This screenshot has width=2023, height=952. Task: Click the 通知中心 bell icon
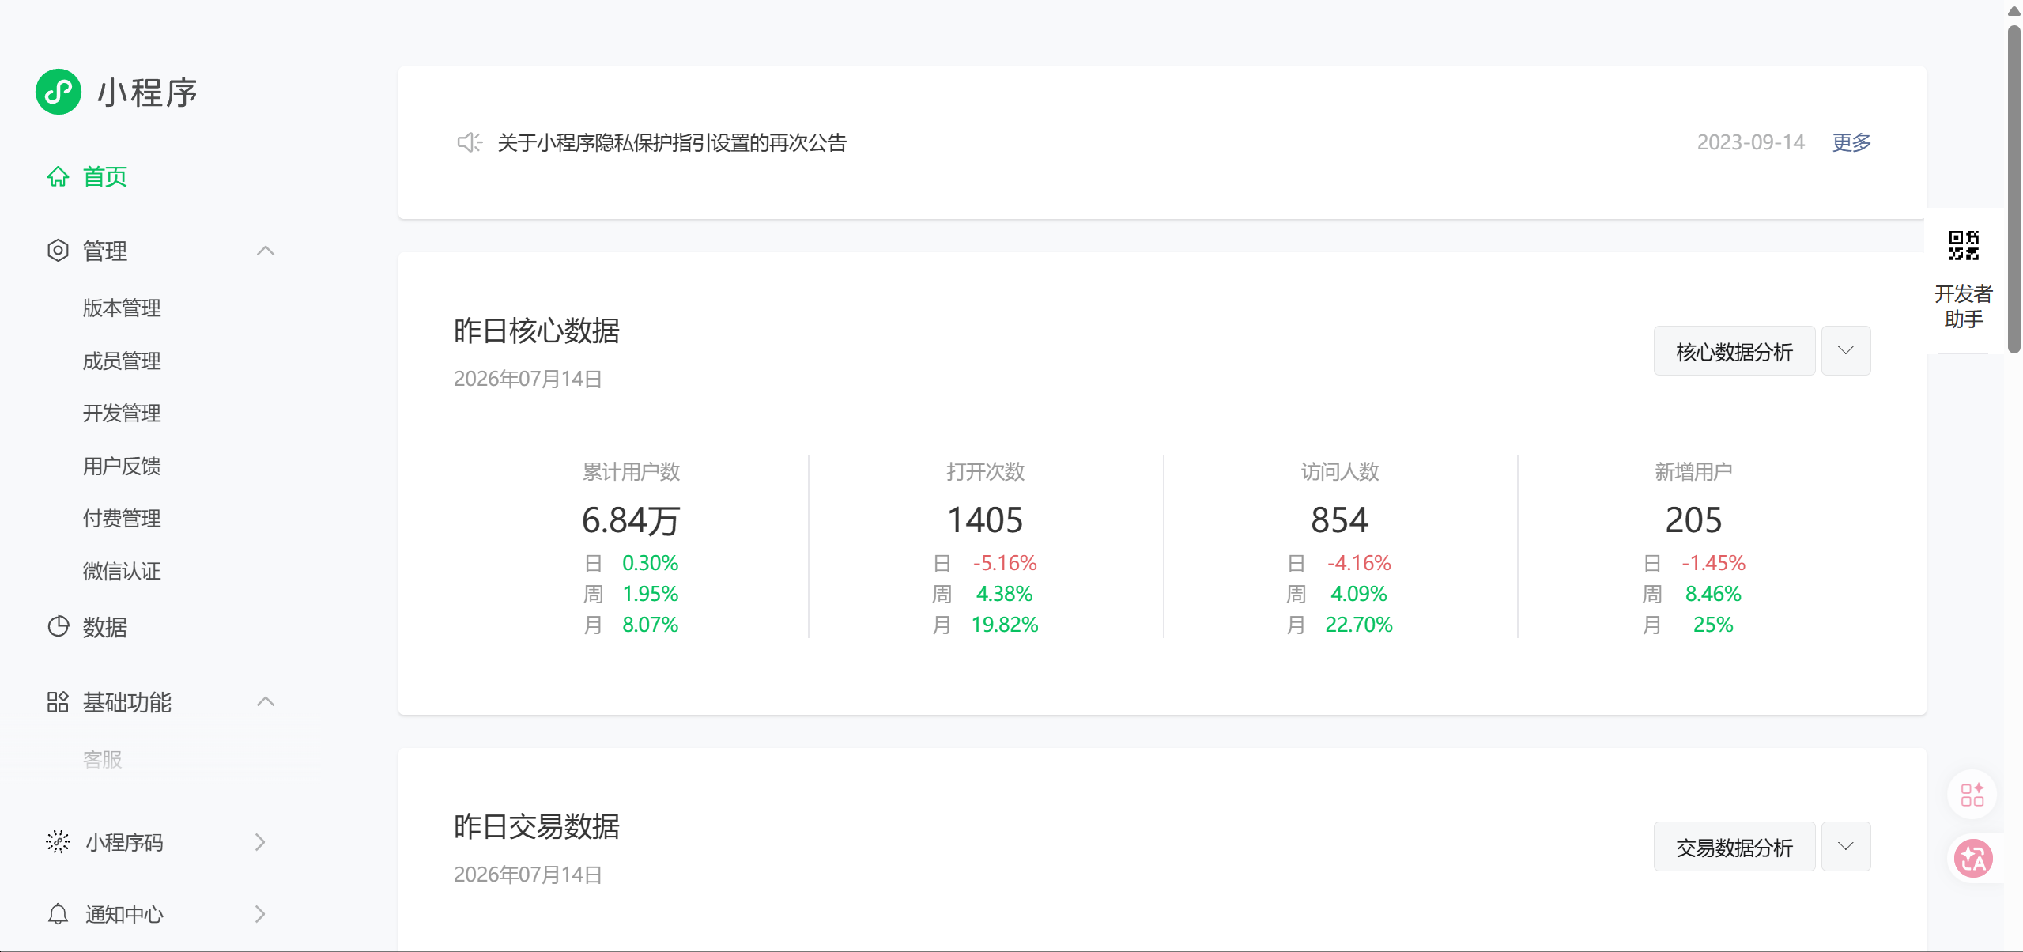coord(58,914)
